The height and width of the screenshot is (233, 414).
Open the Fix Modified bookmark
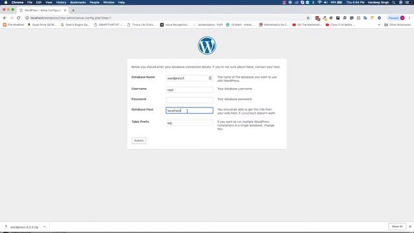[x=13, y=25]
